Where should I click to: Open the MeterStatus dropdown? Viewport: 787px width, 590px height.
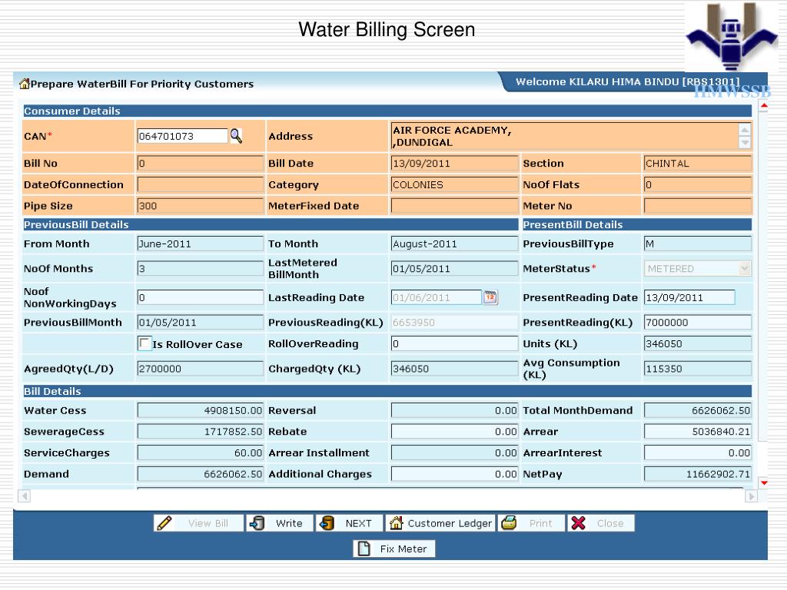coord(743,268)
